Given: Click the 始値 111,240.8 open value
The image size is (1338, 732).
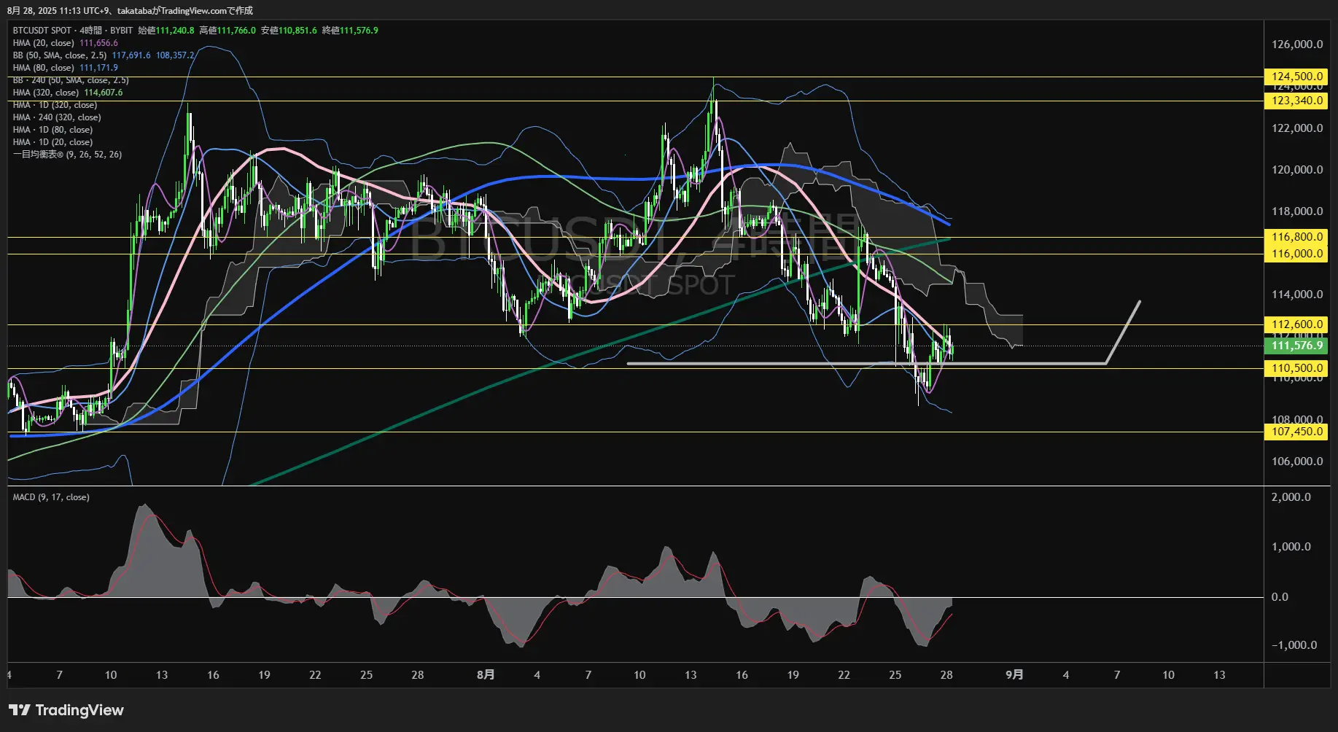Looking at the screenshot, I should pos(166,31).
